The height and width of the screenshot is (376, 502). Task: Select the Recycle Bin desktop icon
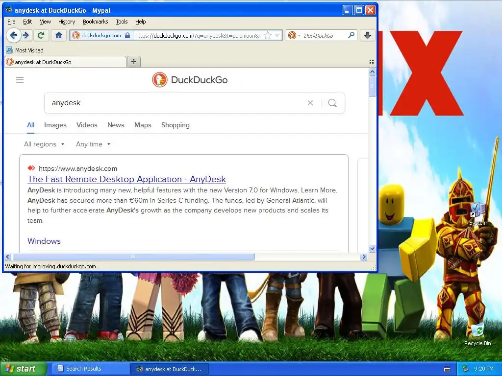click(x=477, y=334)
